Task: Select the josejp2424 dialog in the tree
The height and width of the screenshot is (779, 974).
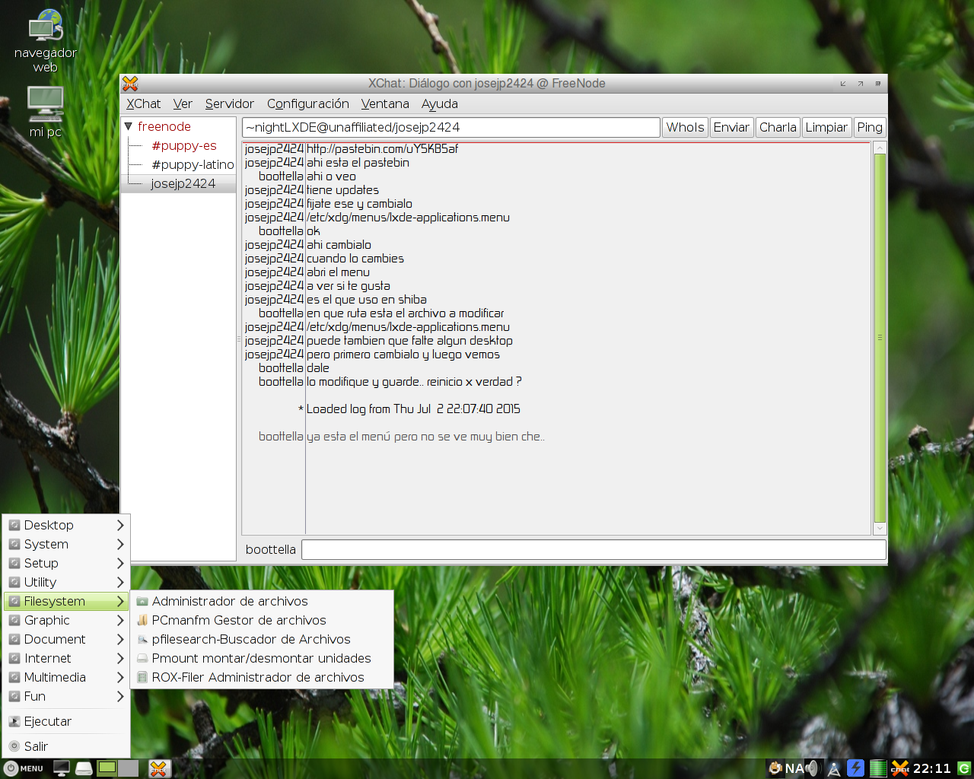Action: tap(183, 183)
